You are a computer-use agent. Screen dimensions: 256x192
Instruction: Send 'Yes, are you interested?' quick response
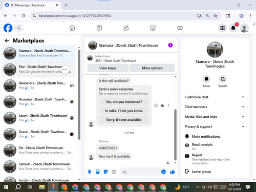[x=124, y=102]
